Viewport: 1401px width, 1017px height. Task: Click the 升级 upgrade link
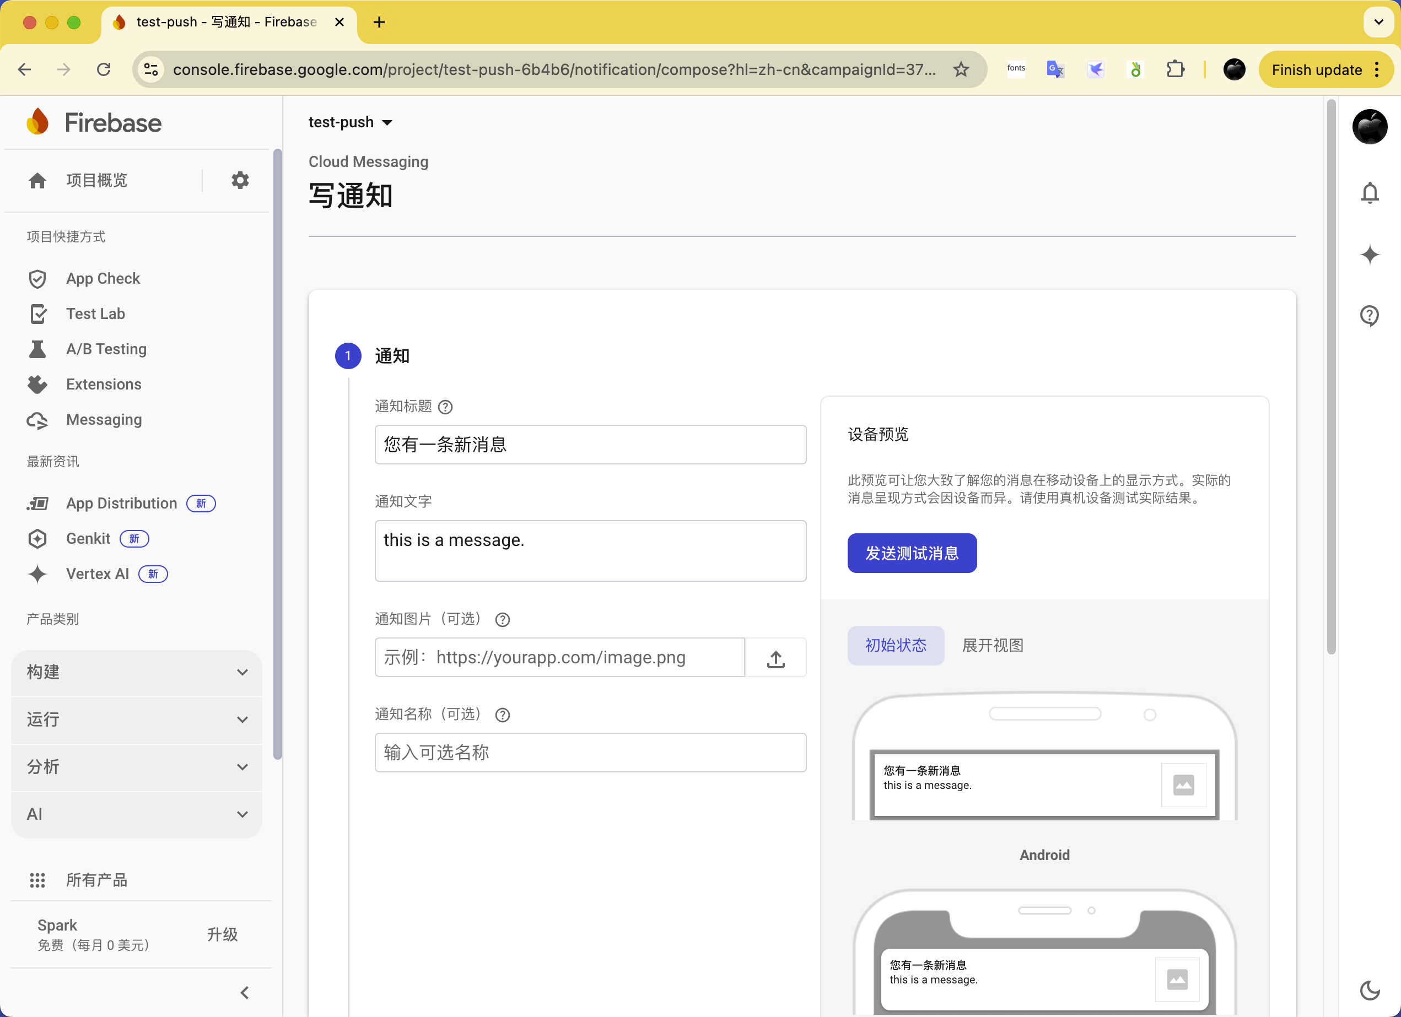(222, 935)
